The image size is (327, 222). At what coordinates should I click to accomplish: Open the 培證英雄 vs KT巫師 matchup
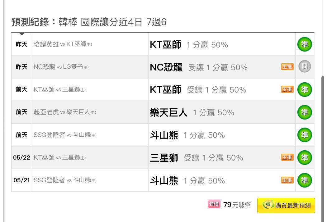[63, 44]
